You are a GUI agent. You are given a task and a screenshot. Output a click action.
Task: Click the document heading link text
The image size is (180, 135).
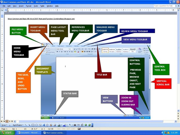[x=41, y=19]
